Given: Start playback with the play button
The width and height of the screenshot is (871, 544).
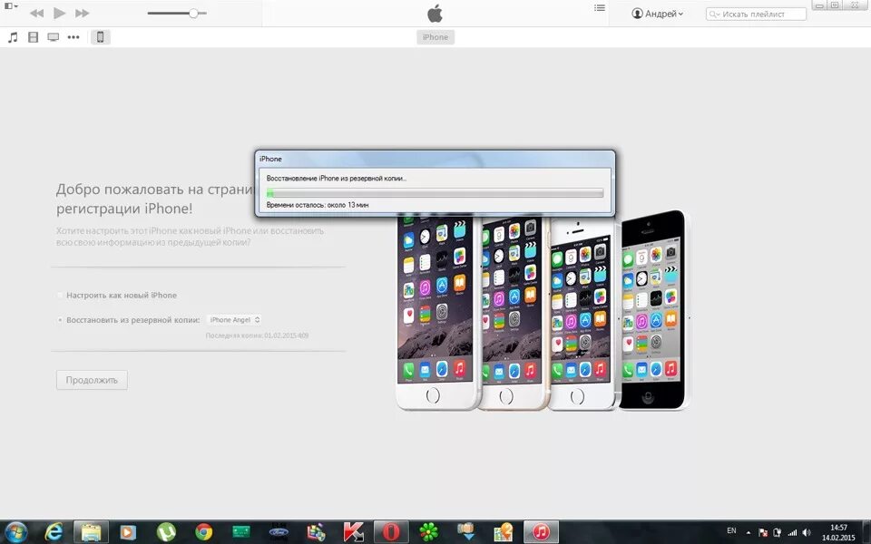Looking at the screenshot, I should point(60,13).
